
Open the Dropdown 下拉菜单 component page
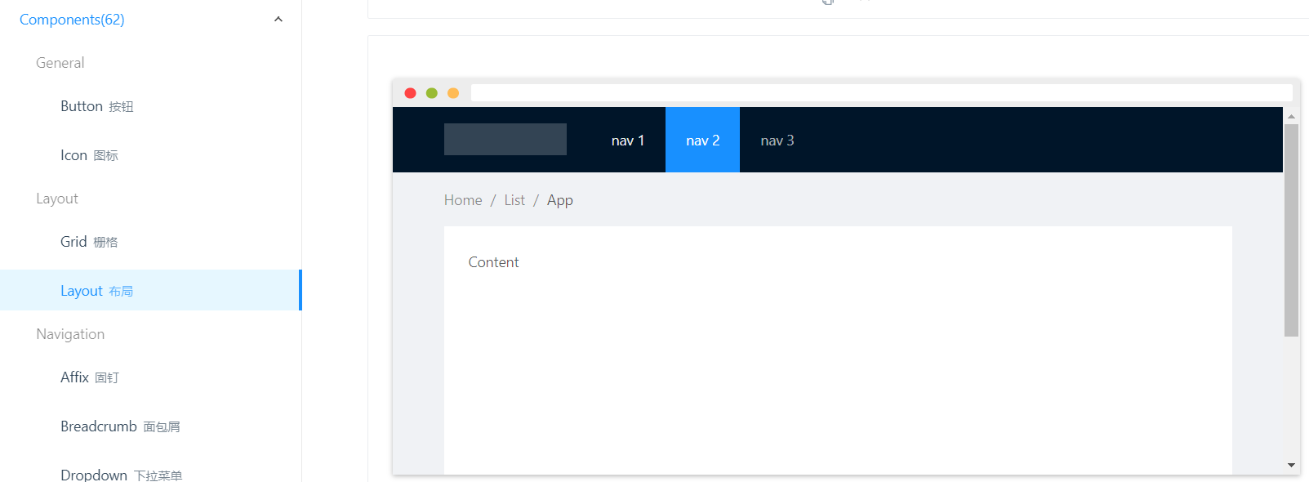(121, 475)
